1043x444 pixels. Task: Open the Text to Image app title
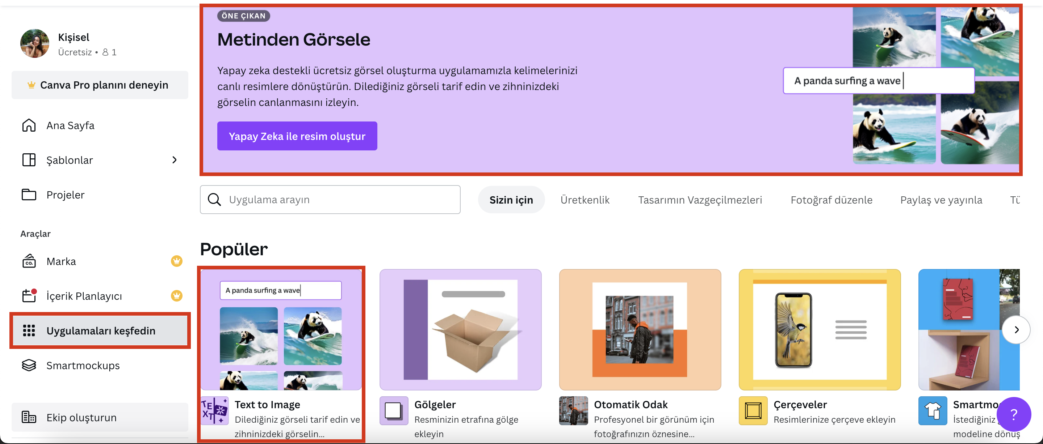(267, 404)
